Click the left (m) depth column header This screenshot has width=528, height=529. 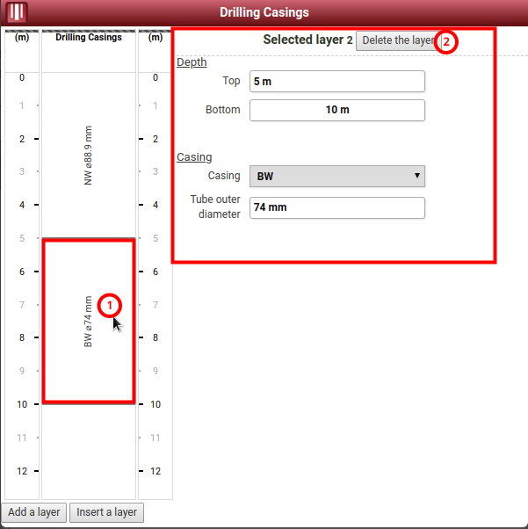(x=22, y=38)
